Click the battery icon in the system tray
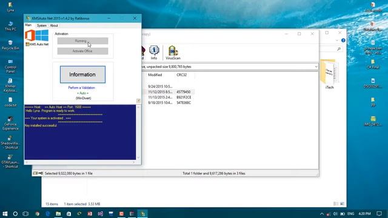The image size is (388, 218). [x=343, y=214]
